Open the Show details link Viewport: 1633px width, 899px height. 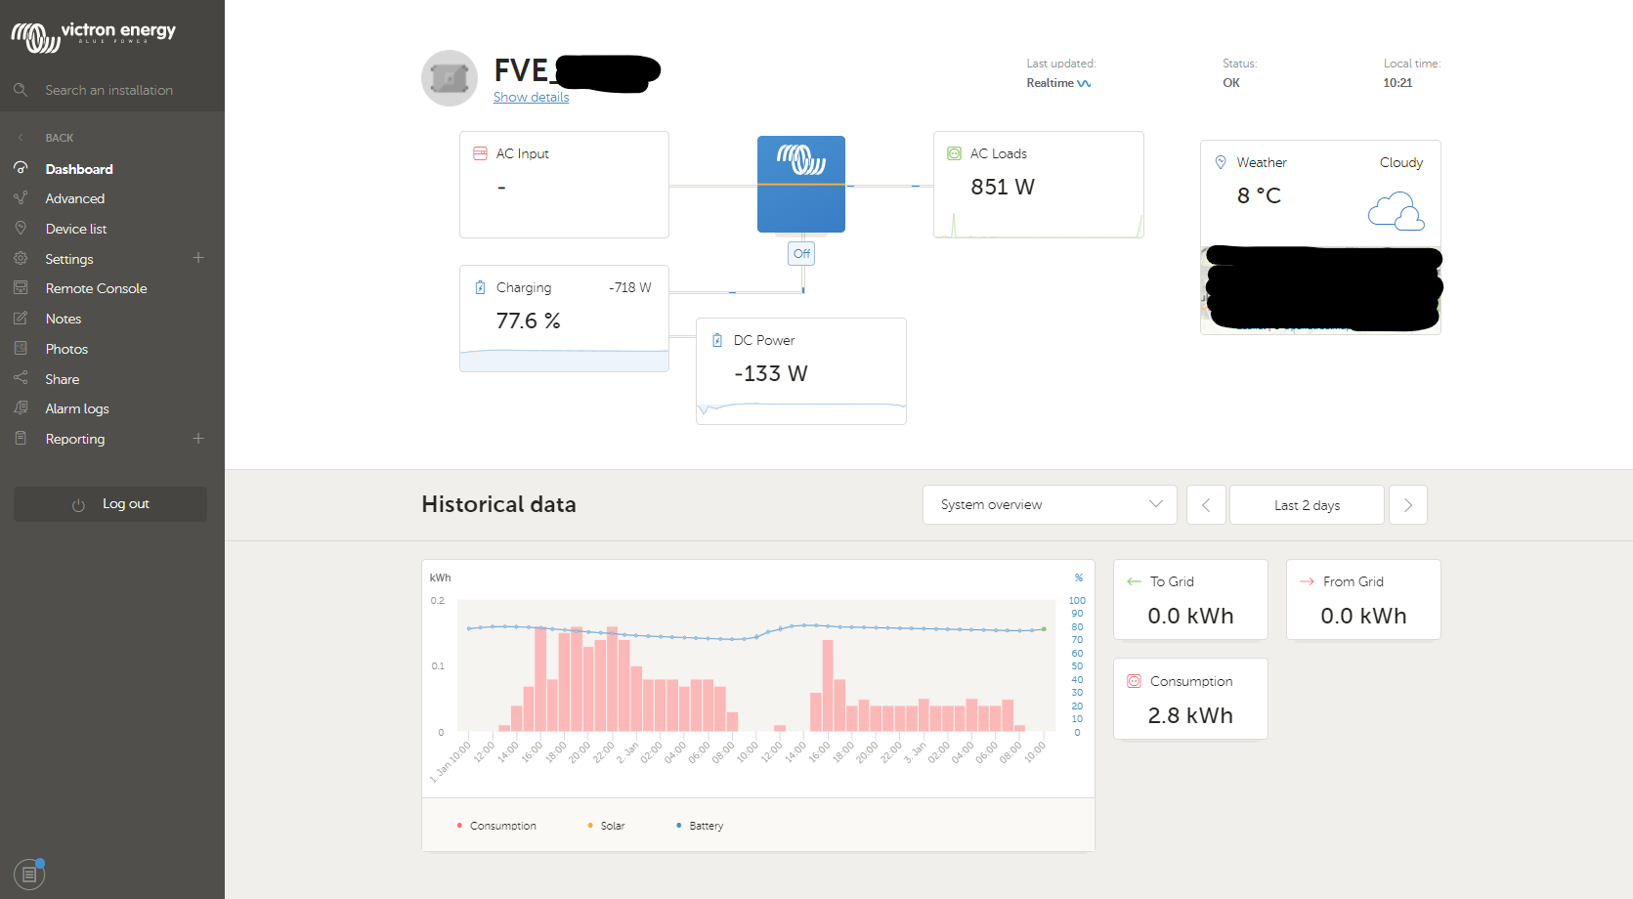[531, 97]
